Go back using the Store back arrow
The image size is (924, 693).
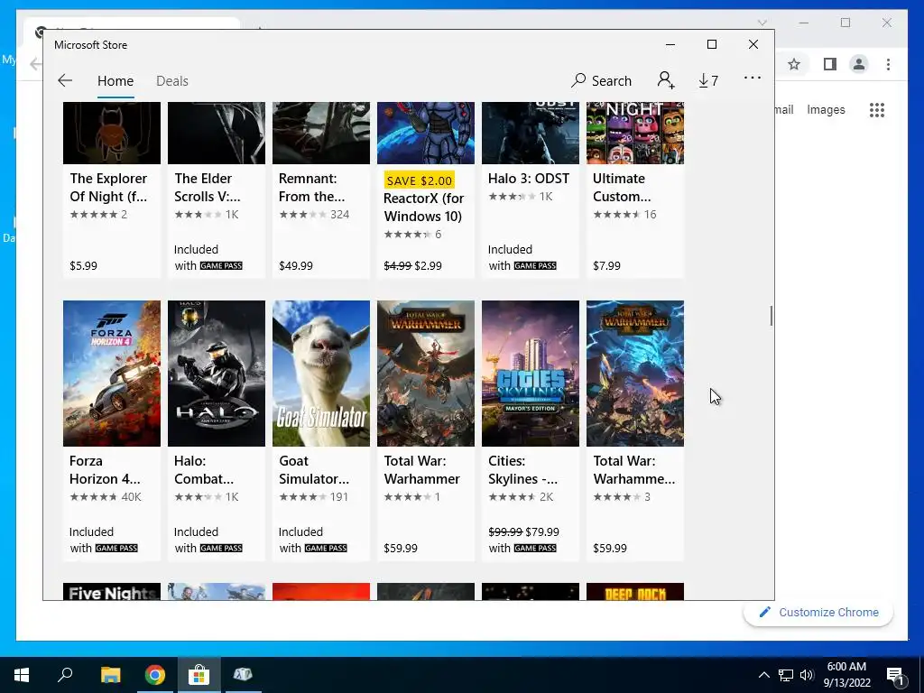[65, 80]
